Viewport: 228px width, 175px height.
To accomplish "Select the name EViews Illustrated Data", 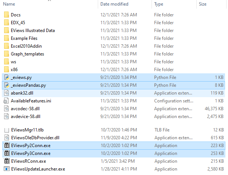I will (33, 31).
